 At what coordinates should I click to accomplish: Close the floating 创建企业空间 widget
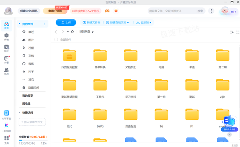[229, 135]
